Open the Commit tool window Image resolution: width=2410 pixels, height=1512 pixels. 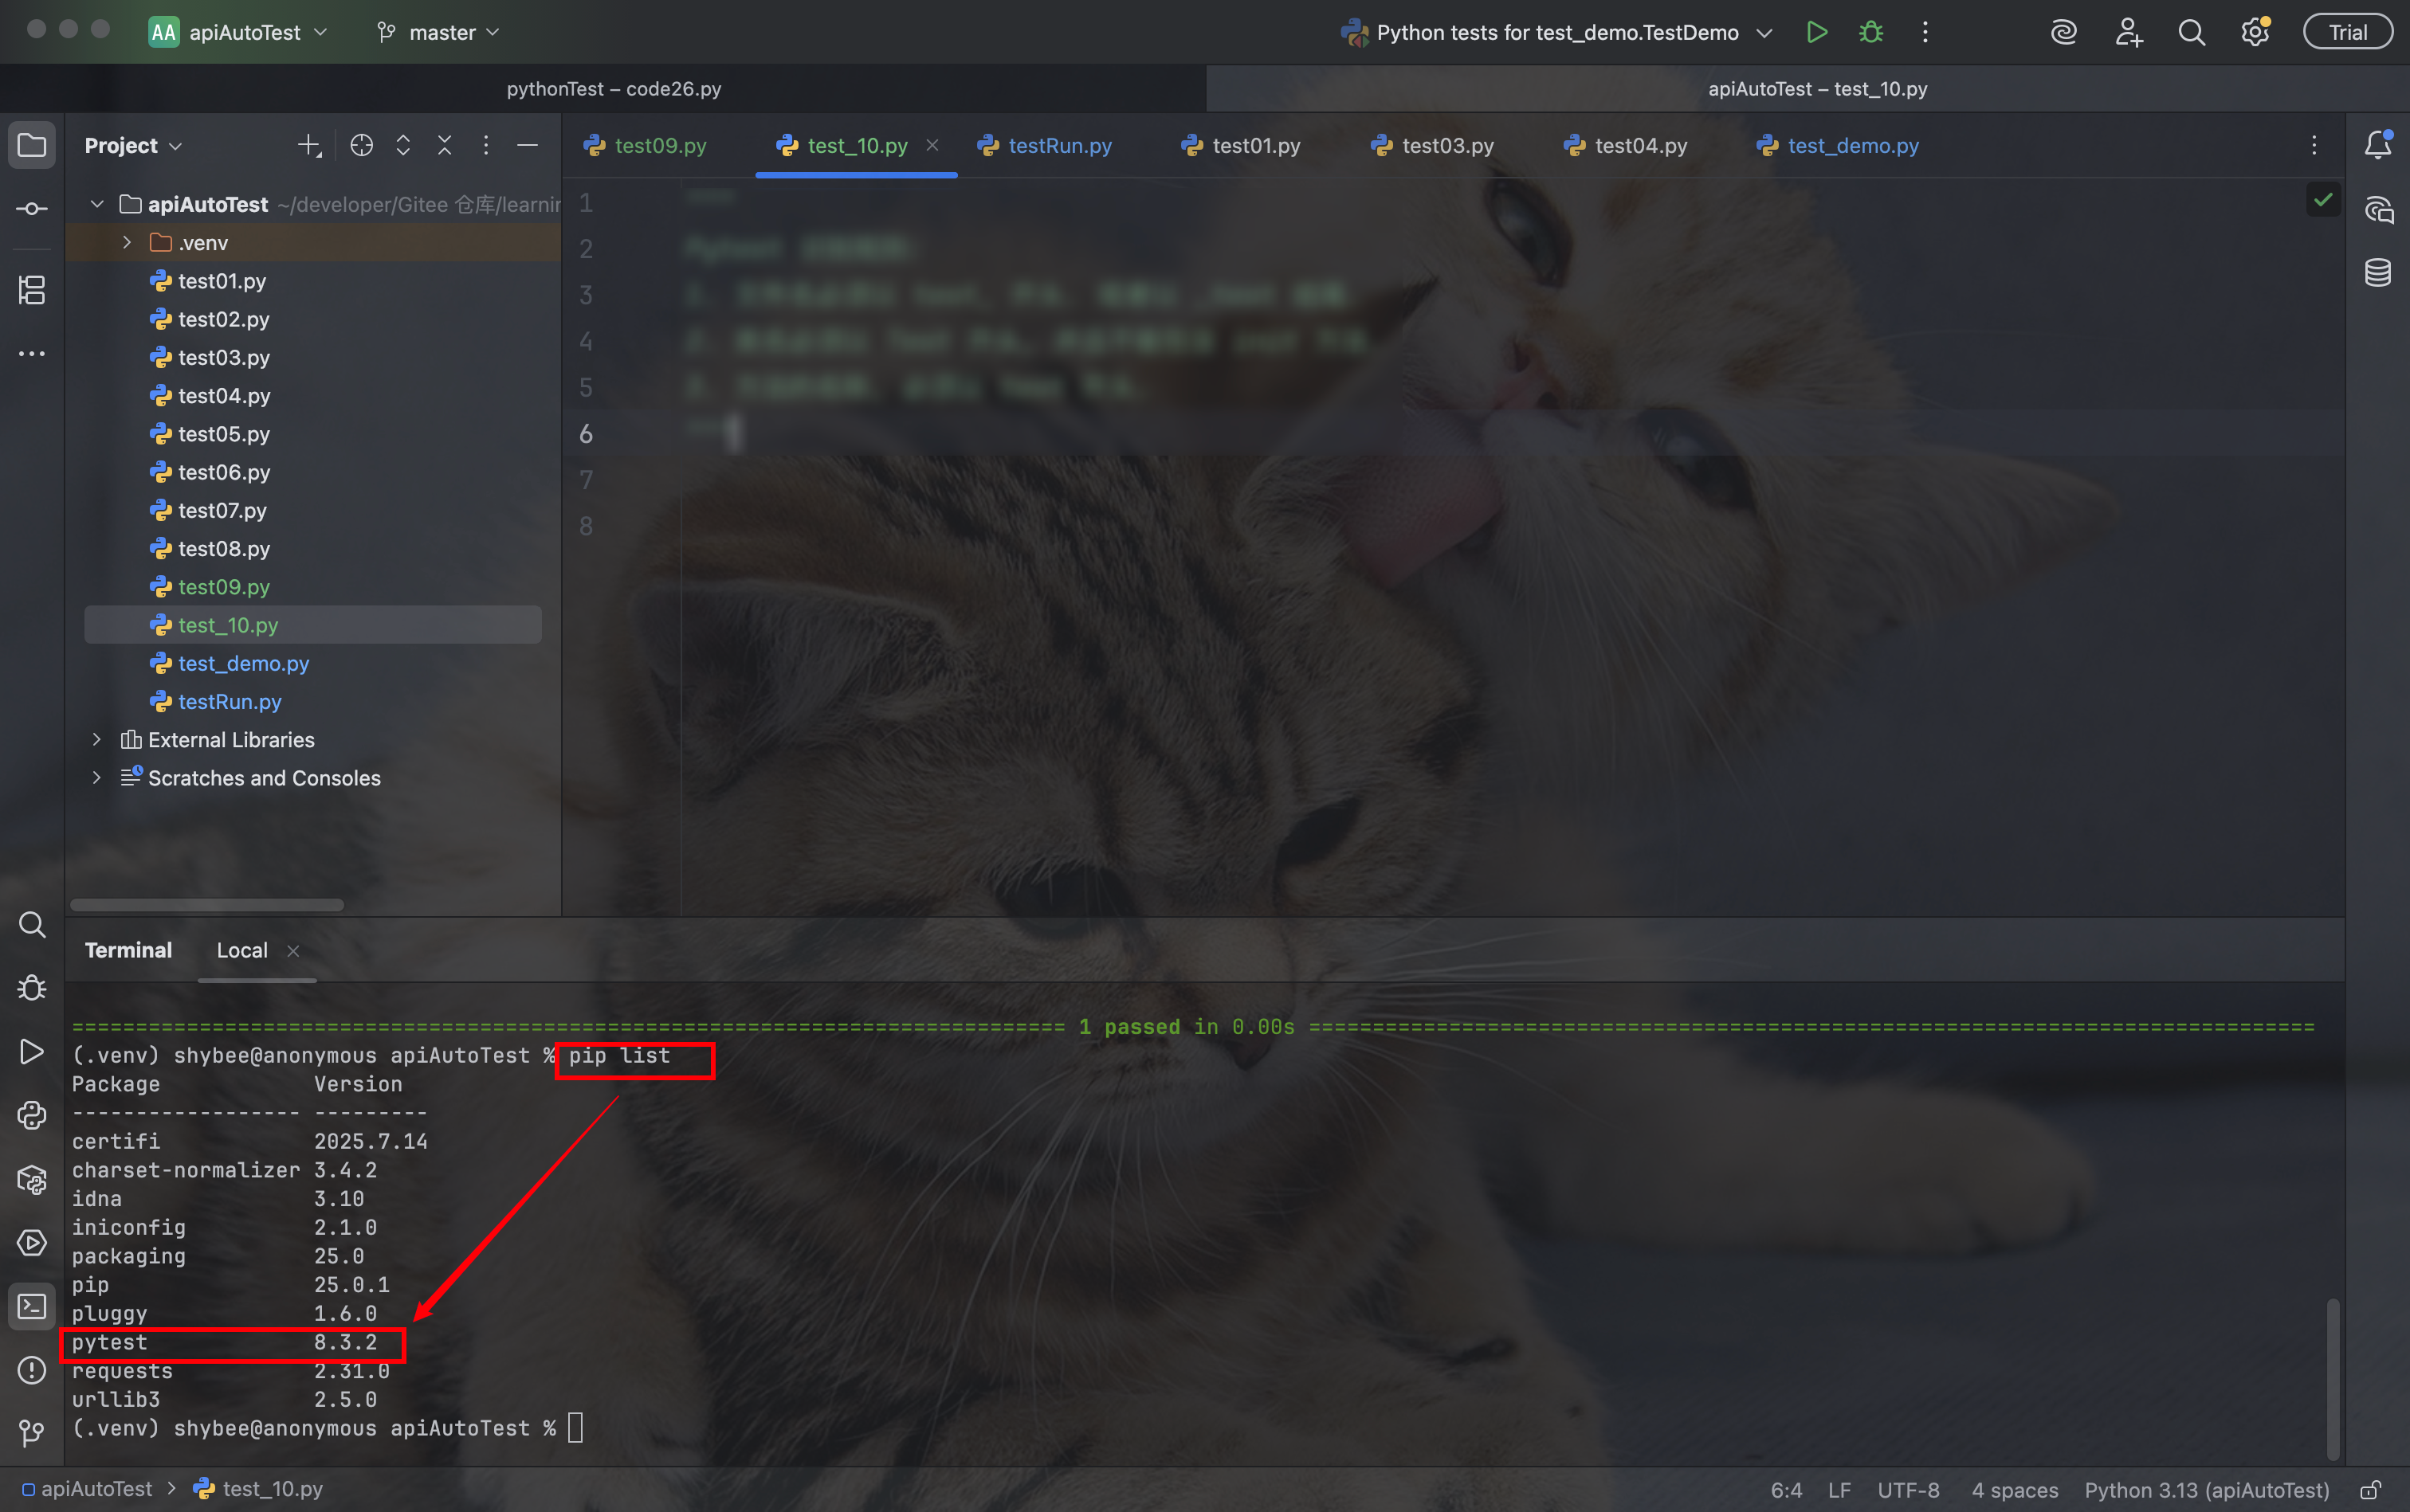point(32,209)
